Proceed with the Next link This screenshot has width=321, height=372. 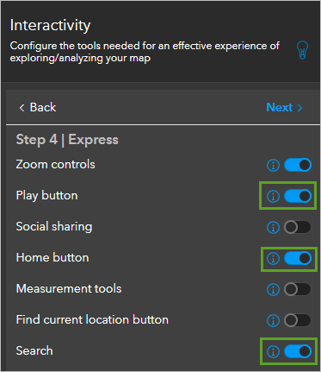[x=284, y=107]
